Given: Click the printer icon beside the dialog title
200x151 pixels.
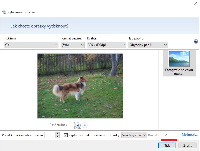Looking at the screenshot, I should click(x=4, y=12).
